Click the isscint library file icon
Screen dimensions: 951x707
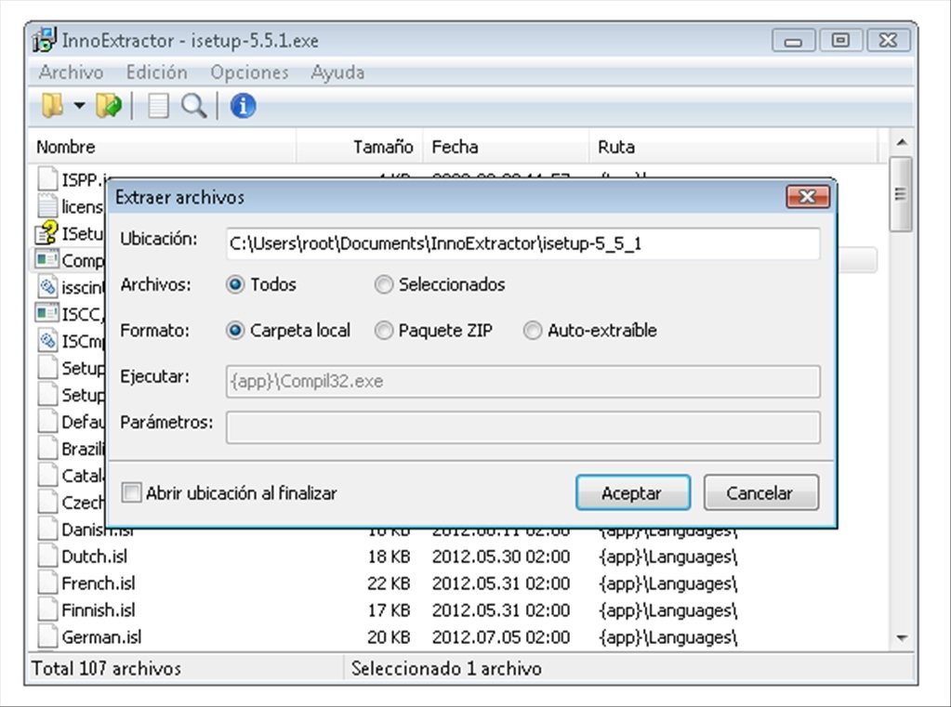(x=46, y=287)
